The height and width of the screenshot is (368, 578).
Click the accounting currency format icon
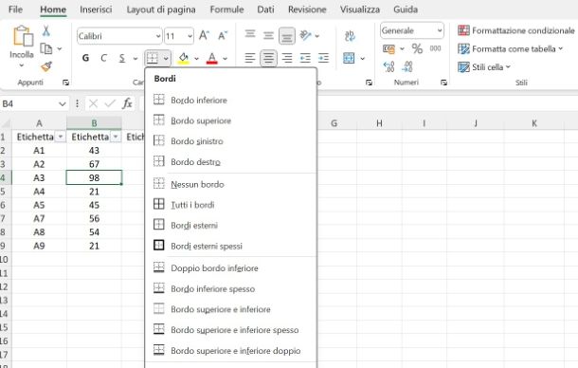click(389, 48)
